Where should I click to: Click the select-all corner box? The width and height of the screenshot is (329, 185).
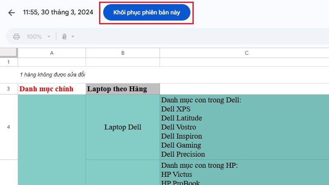(x=9, y=53)
